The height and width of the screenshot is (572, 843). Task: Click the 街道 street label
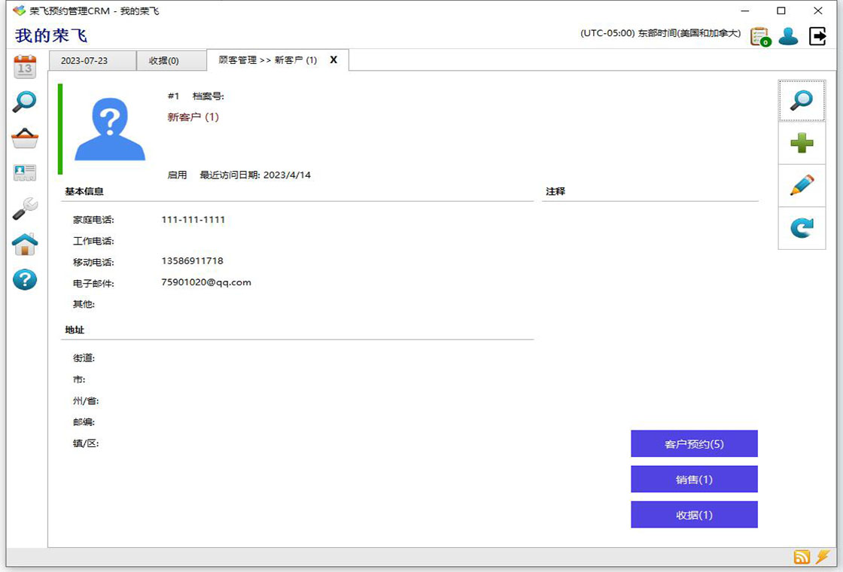(84, 358)
